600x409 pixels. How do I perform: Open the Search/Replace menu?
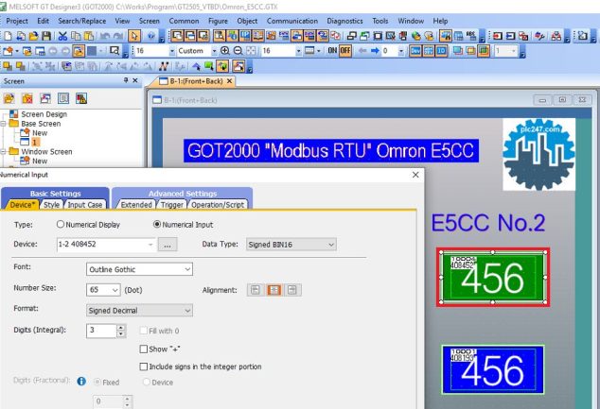[82, 21]
